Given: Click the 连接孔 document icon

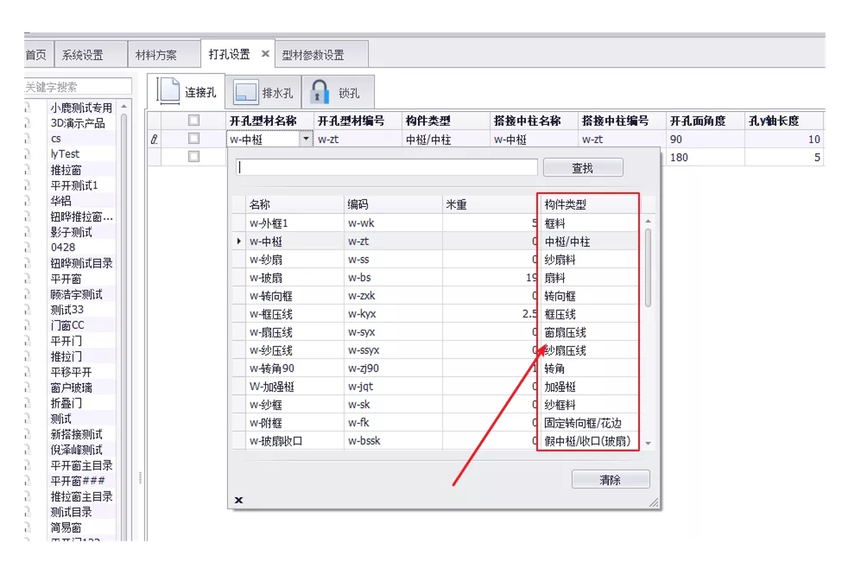Looking at the screenshot, I should point(168,92).
